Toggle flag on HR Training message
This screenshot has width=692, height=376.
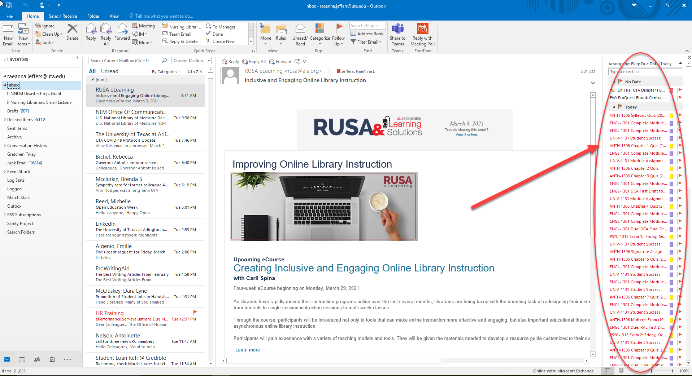click(x=195, y=312)
